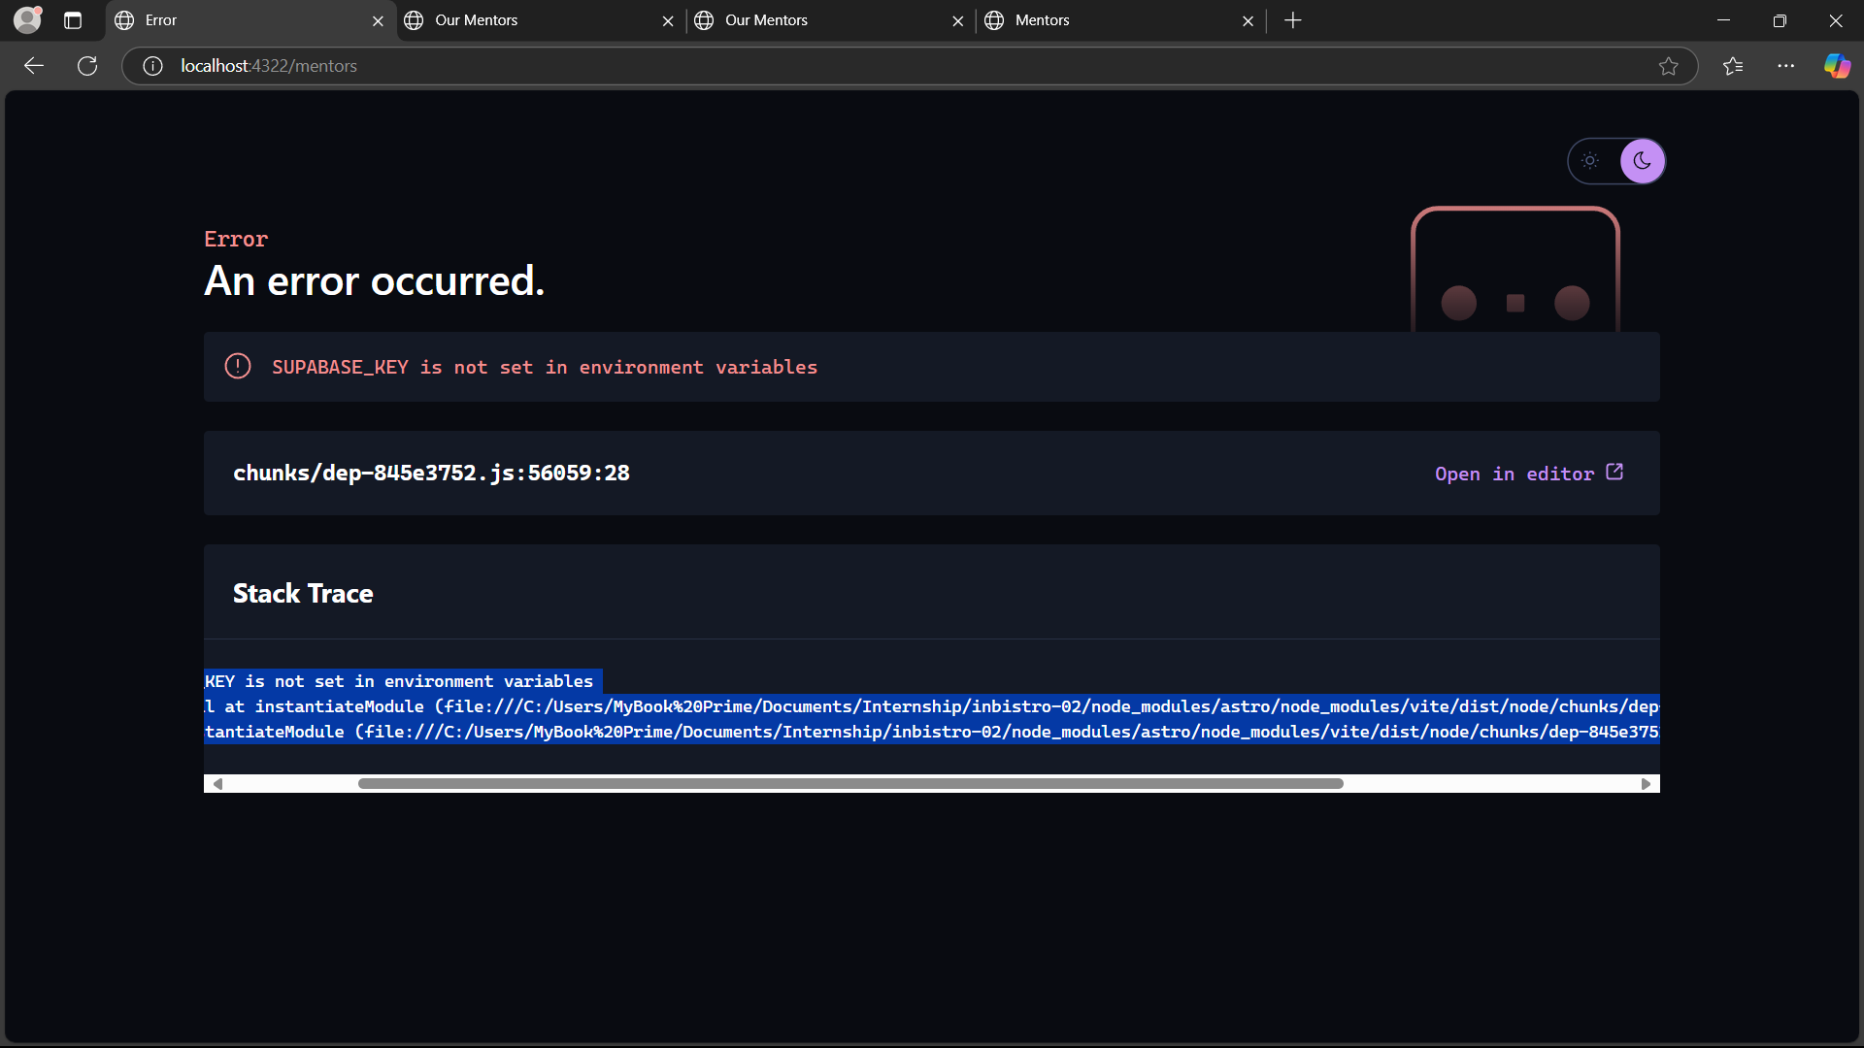Close the Error tab

point(378,21)
